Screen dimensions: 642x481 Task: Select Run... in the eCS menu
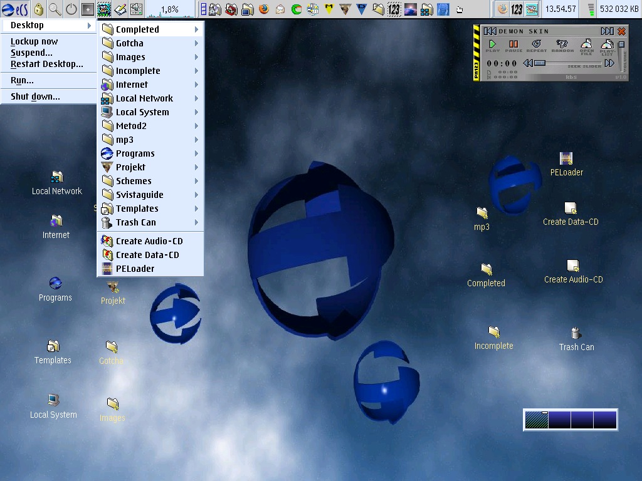pos(22,80)
